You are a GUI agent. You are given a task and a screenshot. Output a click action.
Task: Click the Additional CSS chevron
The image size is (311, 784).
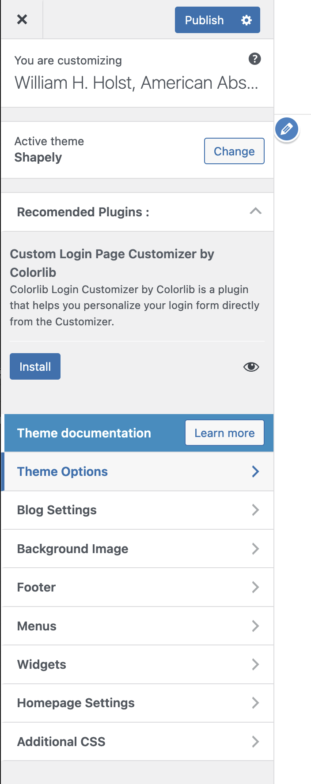pyautogui.click(x=255, y=742)
